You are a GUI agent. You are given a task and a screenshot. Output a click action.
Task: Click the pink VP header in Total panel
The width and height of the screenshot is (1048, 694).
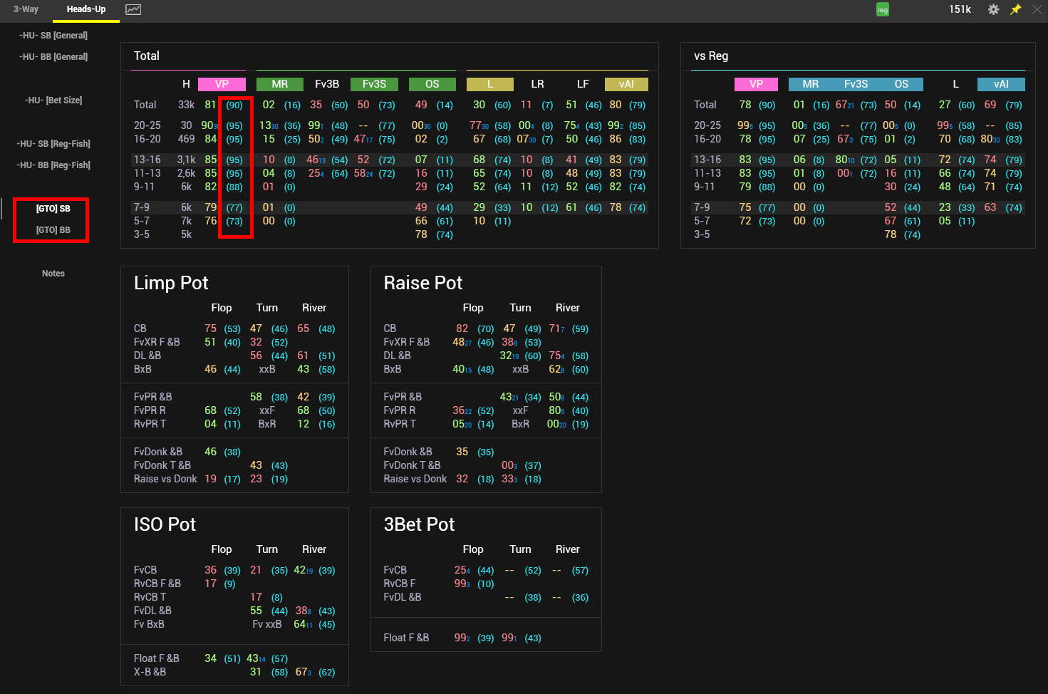(222, 84)
